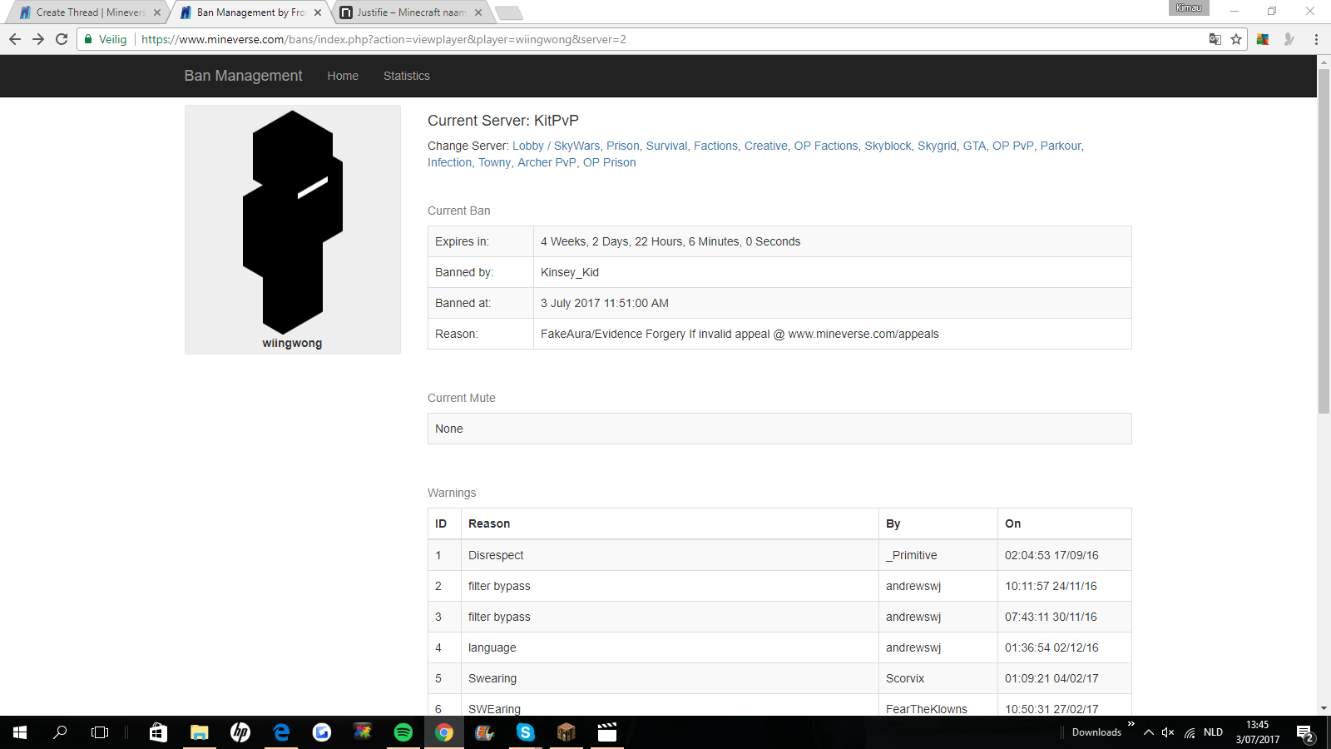Click the muted volume tray icon
1331x749 pixels.
tap(1168, 732)
